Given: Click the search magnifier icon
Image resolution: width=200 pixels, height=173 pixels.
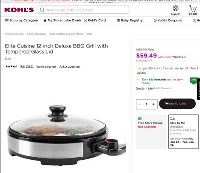Looking at the screenshot, I should coord(42,10).
